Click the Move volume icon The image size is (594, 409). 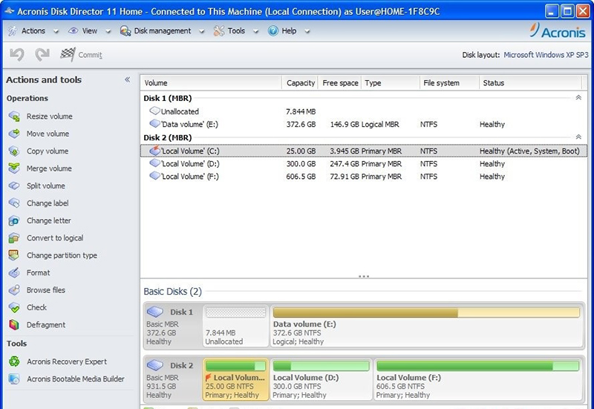(14, 134)
